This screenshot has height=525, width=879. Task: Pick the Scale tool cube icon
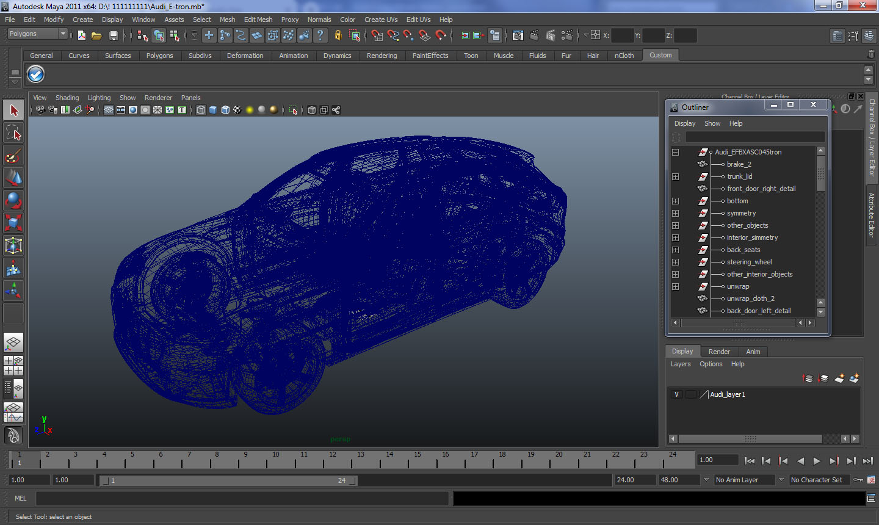pyautogui.click(x=13, y=222)
